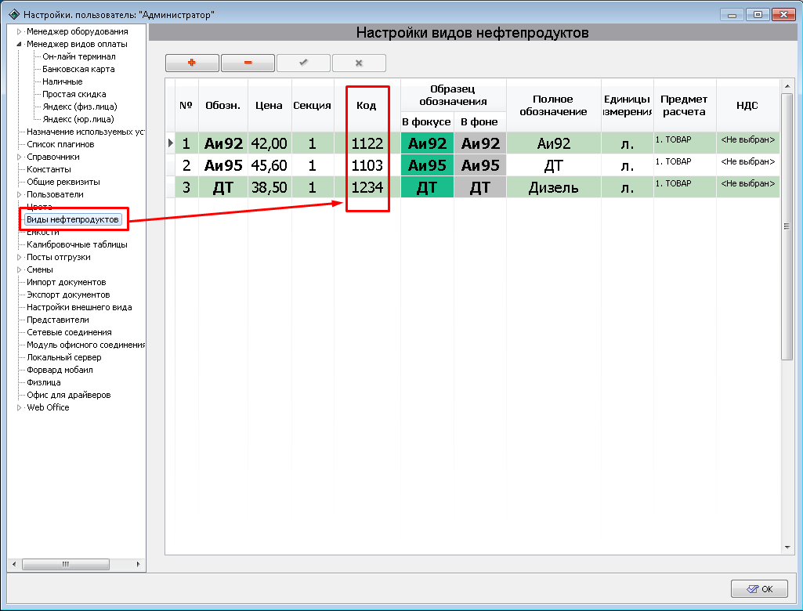Go to Общие реквизиты
Image resolution: width=803 pixels, height=611 pixels.
pyautogui.click(x=63, y=182)
